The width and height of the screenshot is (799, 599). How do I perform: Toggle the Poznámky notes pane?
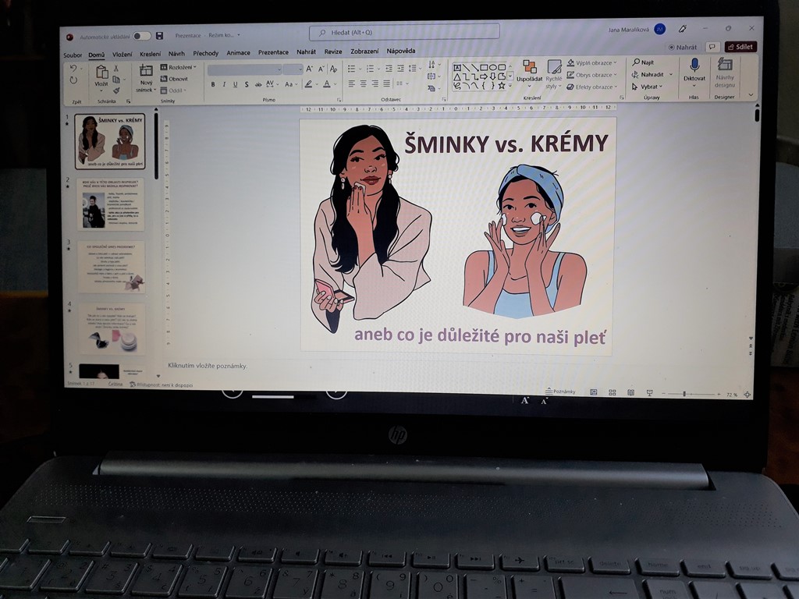click(559, 392)
